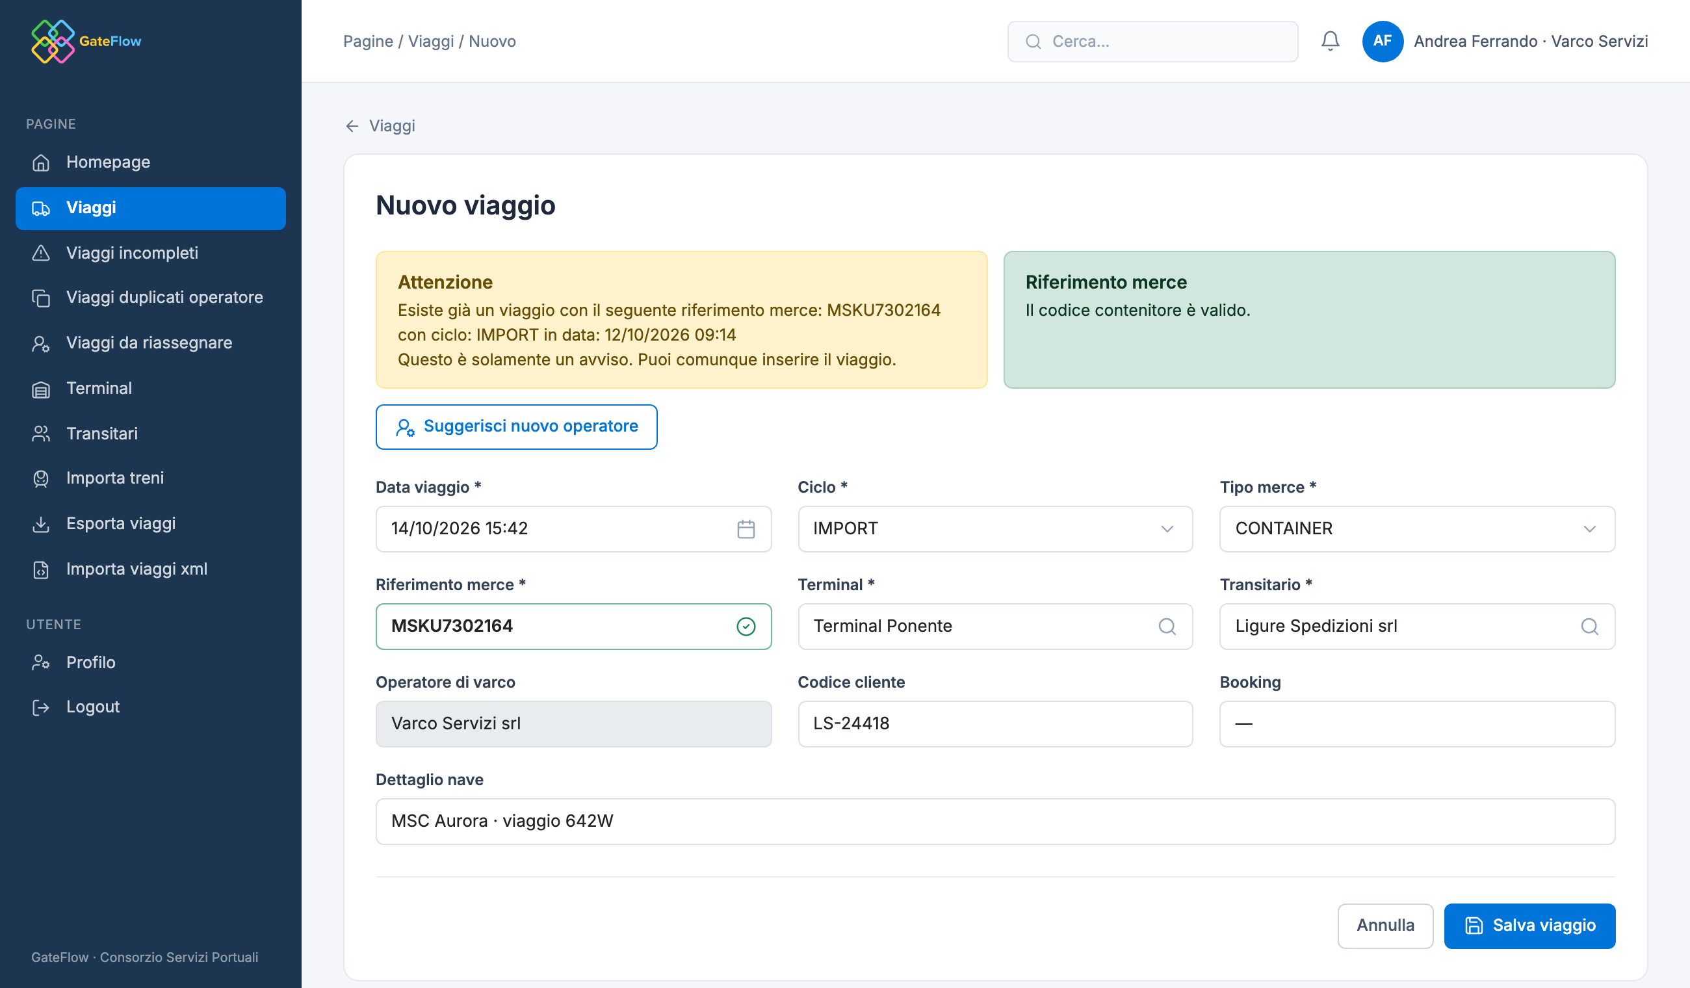Click Andrea Ferrando · Varco Servizi name

click(1530, 42)
